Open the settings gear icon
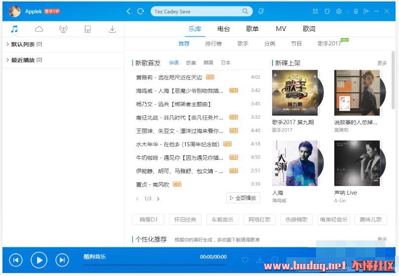Screen dimensions: 399x276 (339, 11)
